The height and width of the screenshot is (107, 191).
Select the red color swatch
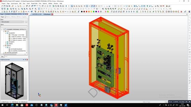coord(87,12)
